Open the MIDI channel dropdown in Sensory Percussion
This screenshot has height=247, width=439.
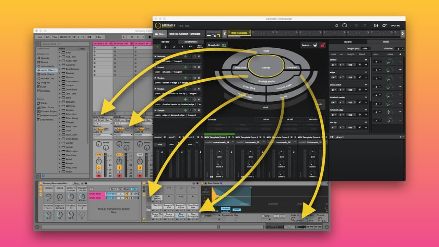point(399,49)
